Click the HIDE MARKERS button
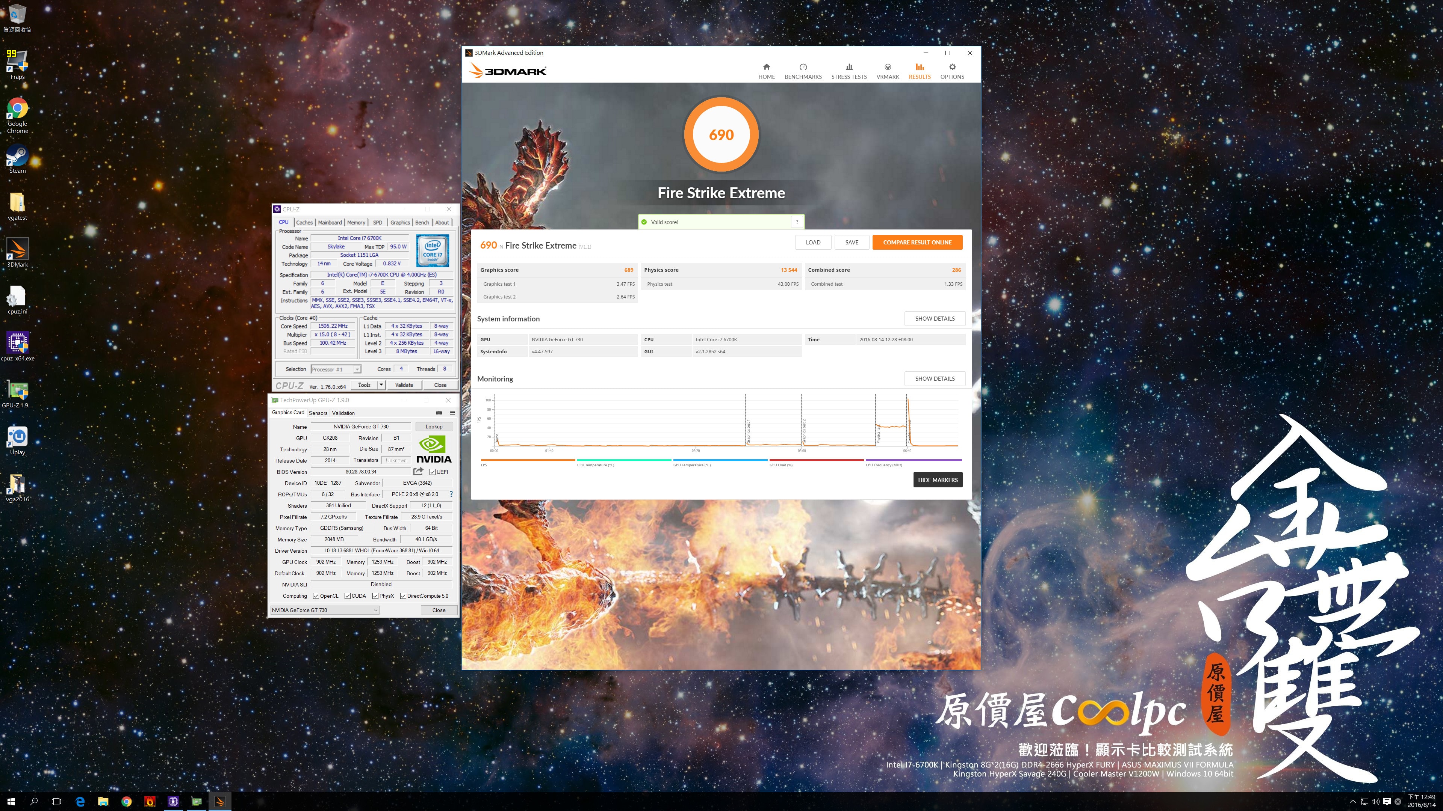This screenshot has height=811, width=1443. (x=938, y=480)
